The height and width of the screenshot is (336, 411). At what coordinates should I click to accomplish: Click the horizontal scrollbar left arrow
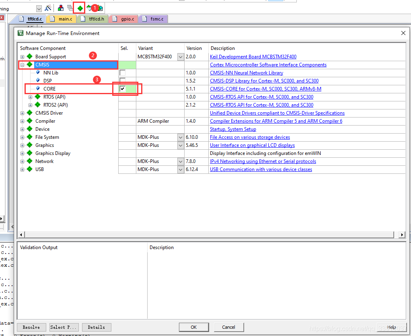coord(21,235)
